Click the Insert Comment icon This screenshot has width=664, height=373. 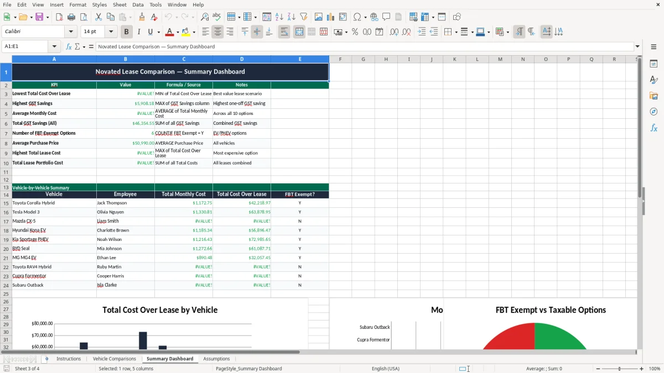point(386,17)
